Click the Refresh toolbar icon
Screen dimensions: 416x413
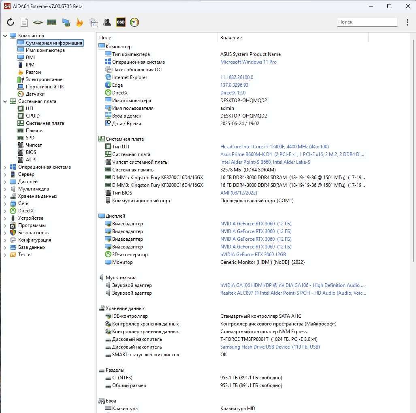click(x=11, y=22)
